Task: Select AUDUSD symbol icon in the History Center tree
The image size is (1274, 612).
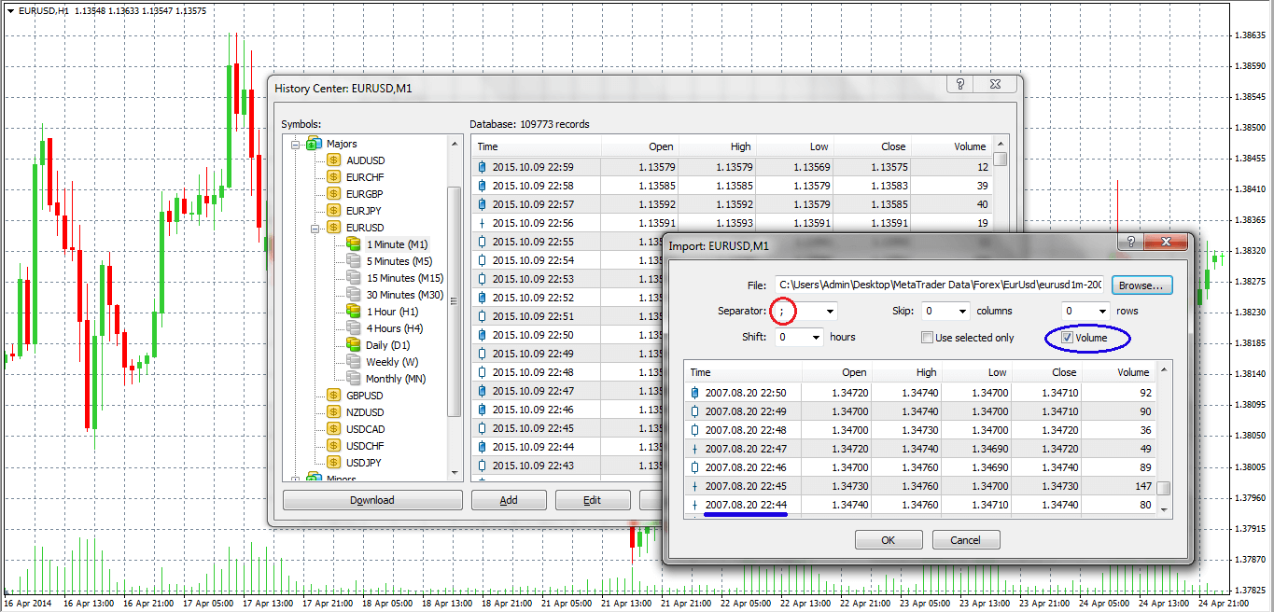Action: tap(333, 160)
